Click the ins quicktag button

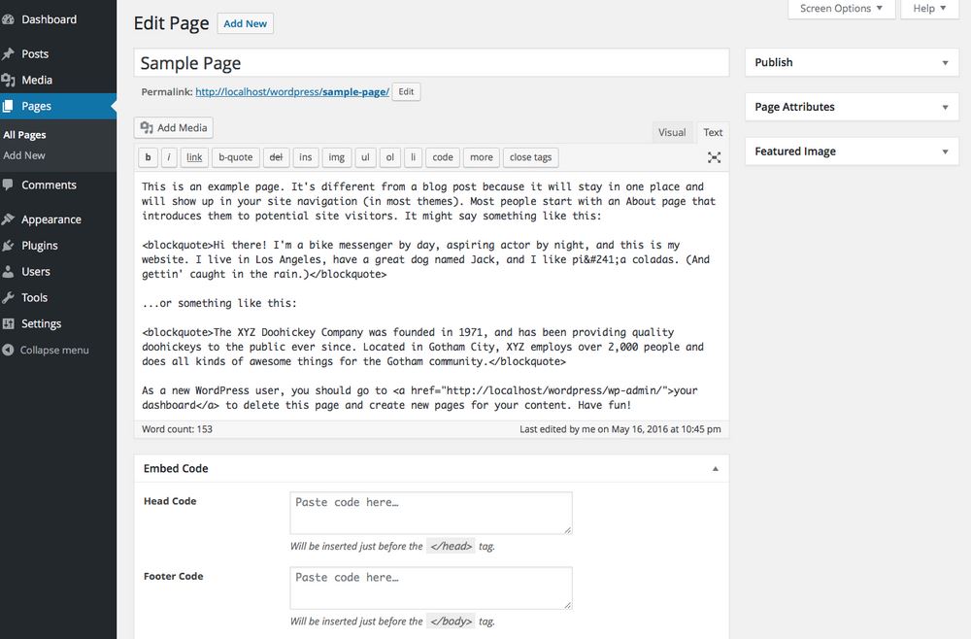(305, 157)
